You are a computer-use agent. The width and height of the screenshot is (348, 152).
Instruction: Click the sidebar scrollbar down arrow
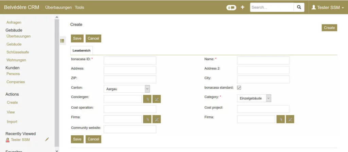tap(57, 150)
